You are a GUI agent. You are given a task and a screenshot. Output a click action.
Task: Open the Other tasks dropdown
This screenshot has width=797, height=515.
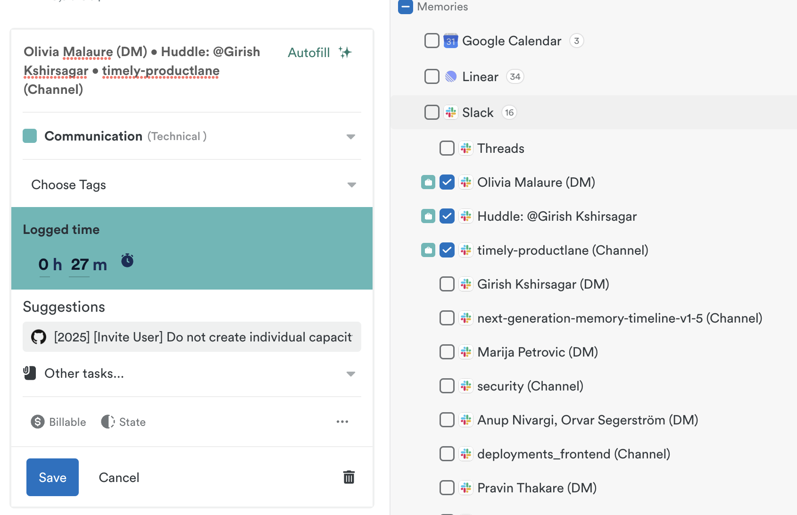tap(351, 373)
